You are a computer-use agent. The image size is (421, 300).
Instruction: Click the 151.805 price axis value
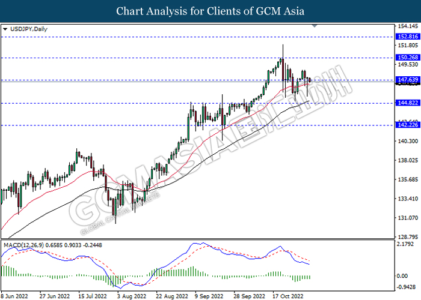[408, 45]
